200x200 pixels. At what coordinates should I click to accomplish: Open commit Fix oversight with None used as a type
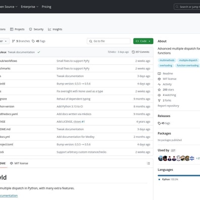tap(80, 91)
